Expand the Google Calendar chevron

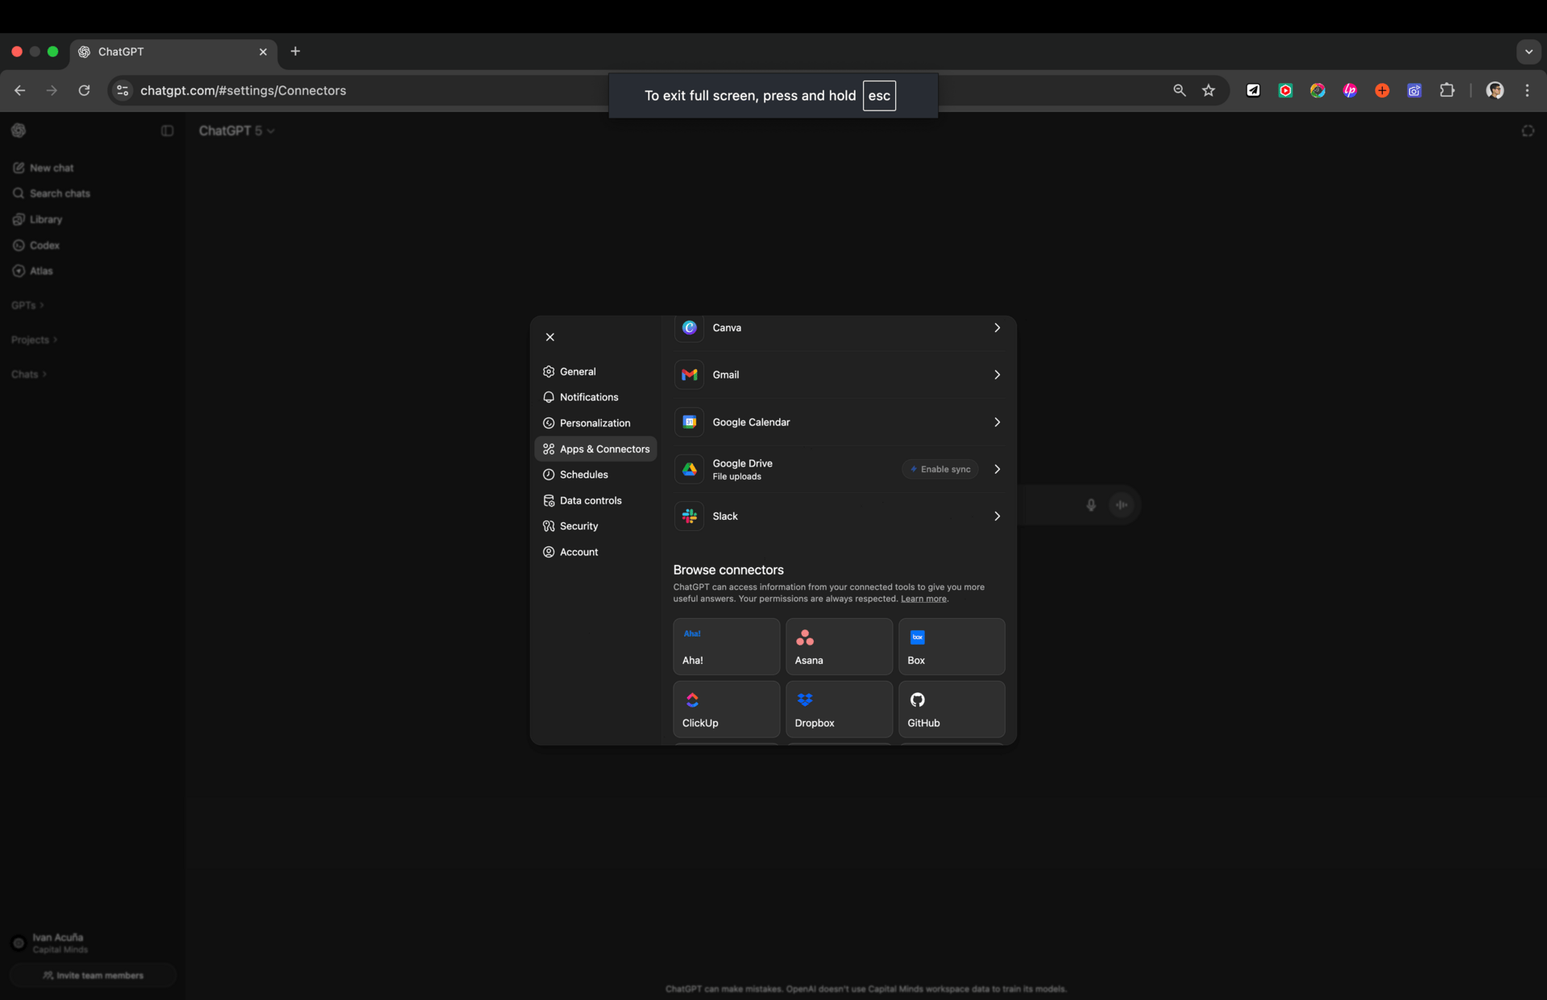(x=997, y=422)
